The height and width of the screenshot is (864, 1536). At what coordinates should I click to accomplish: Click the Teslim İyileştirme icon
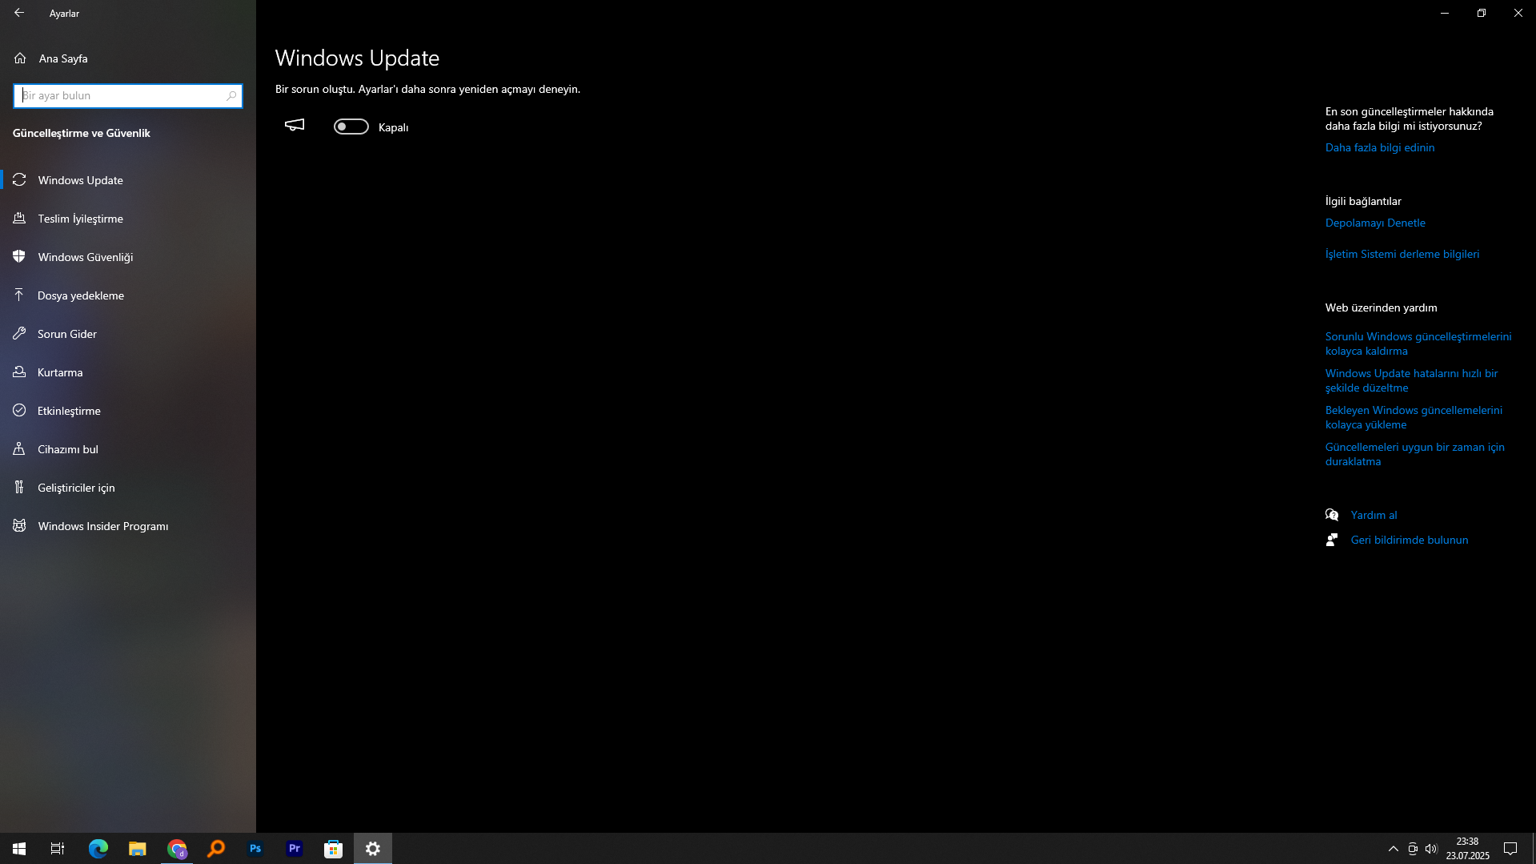pyautogui.click(x=19, y=219)
